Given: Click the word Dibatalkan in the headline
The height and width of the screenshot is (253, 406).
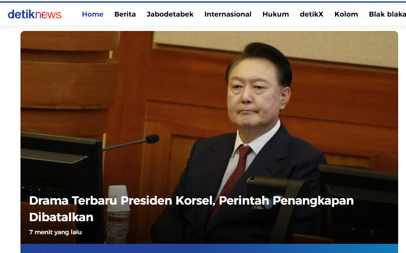Looking at the screenshot, I should (x=61, y=217).
